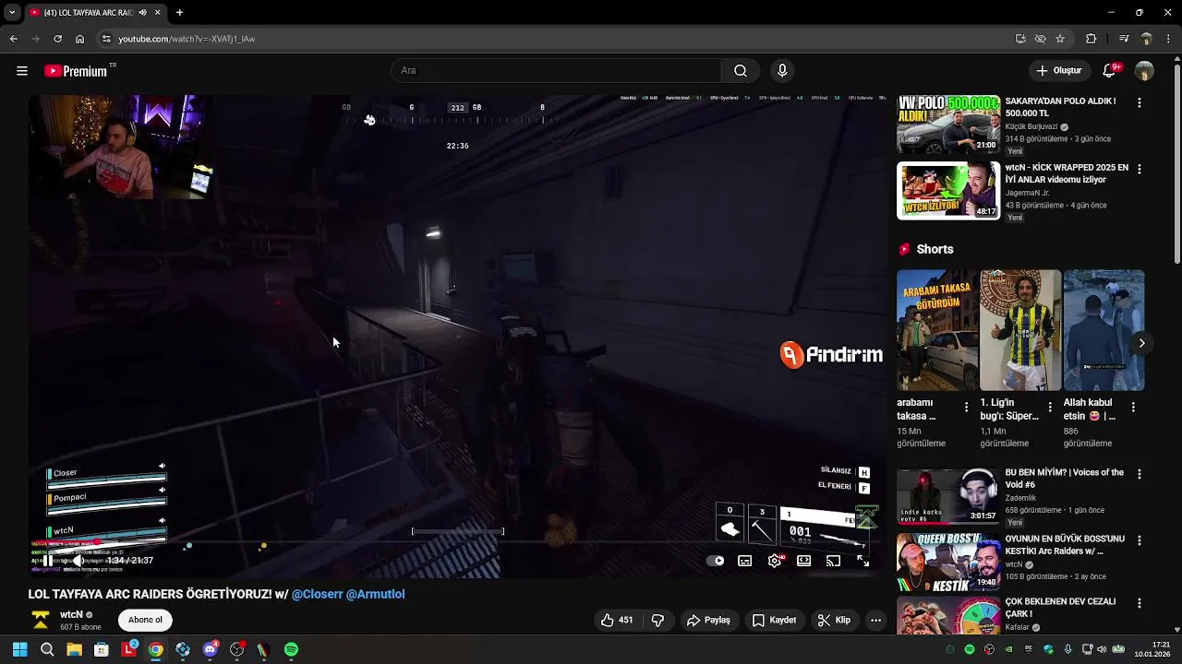Screen dimensions: 1182x664
Task: Click Oluştur create button
Action: point(1058,71)
